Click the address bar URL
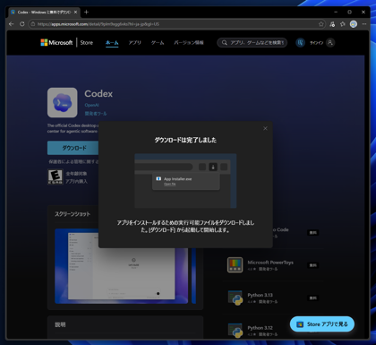 [x=98, y=24]
